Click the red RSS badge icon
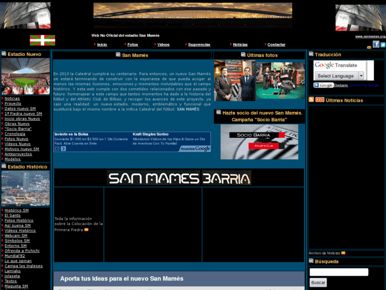 tap(320, 100)
